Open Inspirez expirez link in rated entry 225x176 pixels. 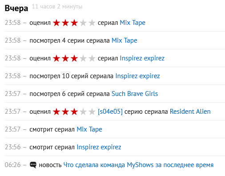(142, 58)
